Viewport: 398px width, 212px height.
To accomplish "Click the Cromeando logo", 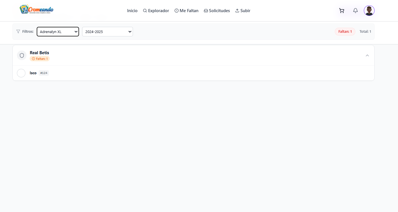I will point(36,10).
